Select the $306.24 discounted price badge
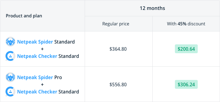The height and width of the screenshot is (102, 220). 186,84
